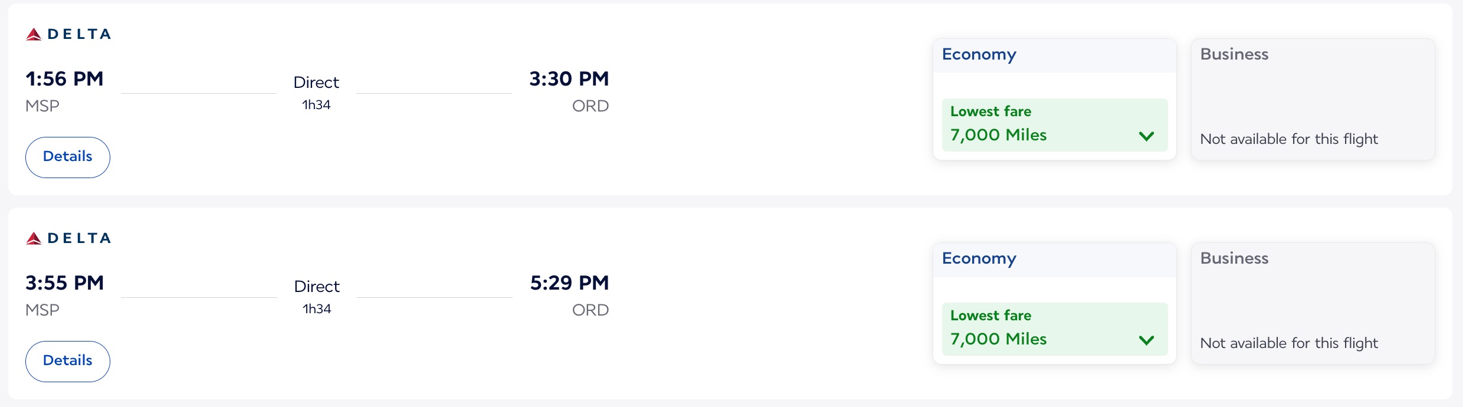Image resolution: width=1463 pixels, height=407 pixels.
Task: Select the Economy header for the 3:55 PM flight
Action: click(x=979, y=258)
